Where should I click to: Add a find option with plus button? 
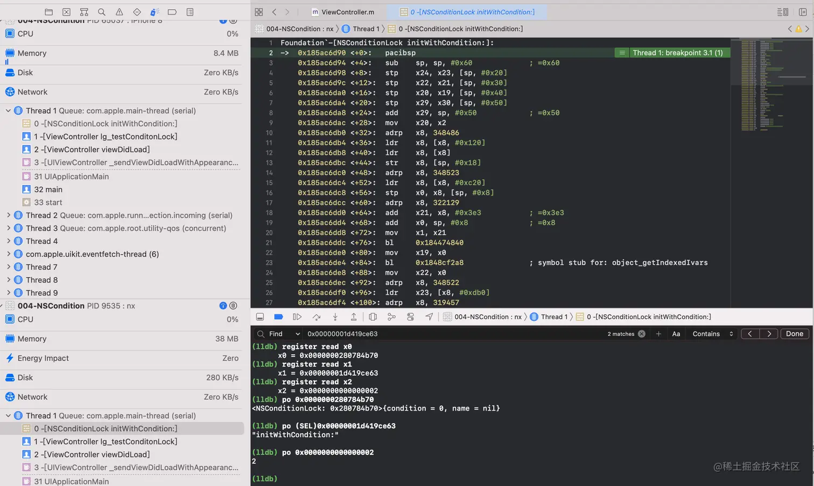[658, 334]
